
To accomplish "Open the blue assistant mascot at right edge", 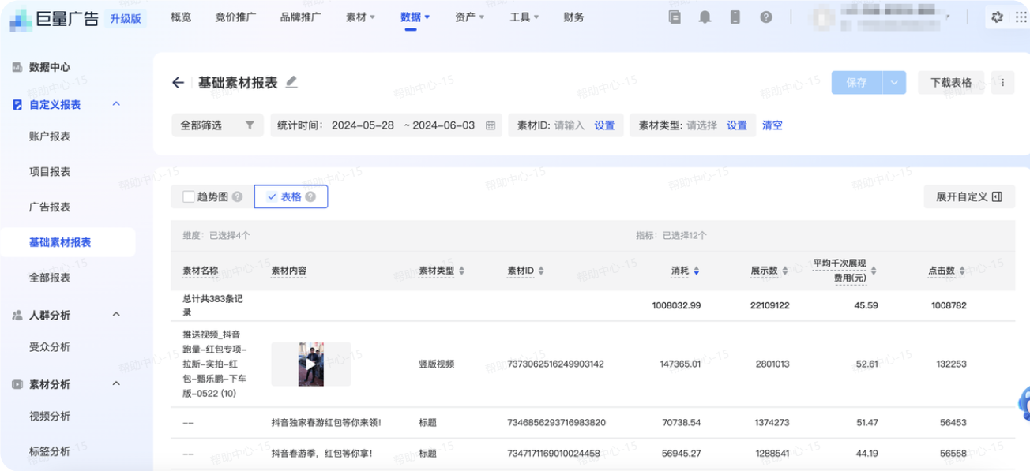I will coord(1024,404).
